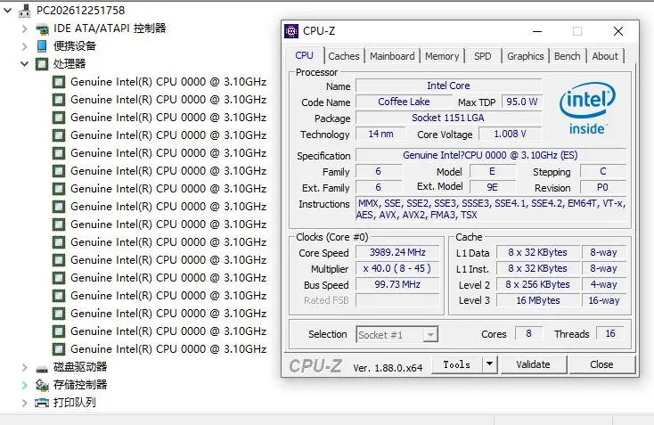Expand the IDE ATA/ATAPI 控制器 node
This screenshot has width=654, height=425.
pyautogui.click(x=25, y=29)
